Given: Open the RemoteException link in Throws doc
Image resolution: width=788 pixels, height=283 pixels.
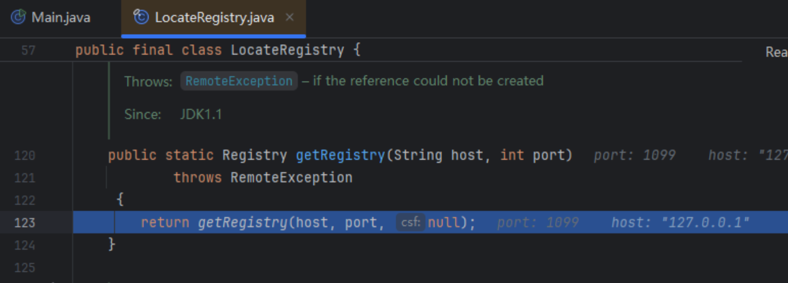Looking at the screenshot, I should 238,81.
